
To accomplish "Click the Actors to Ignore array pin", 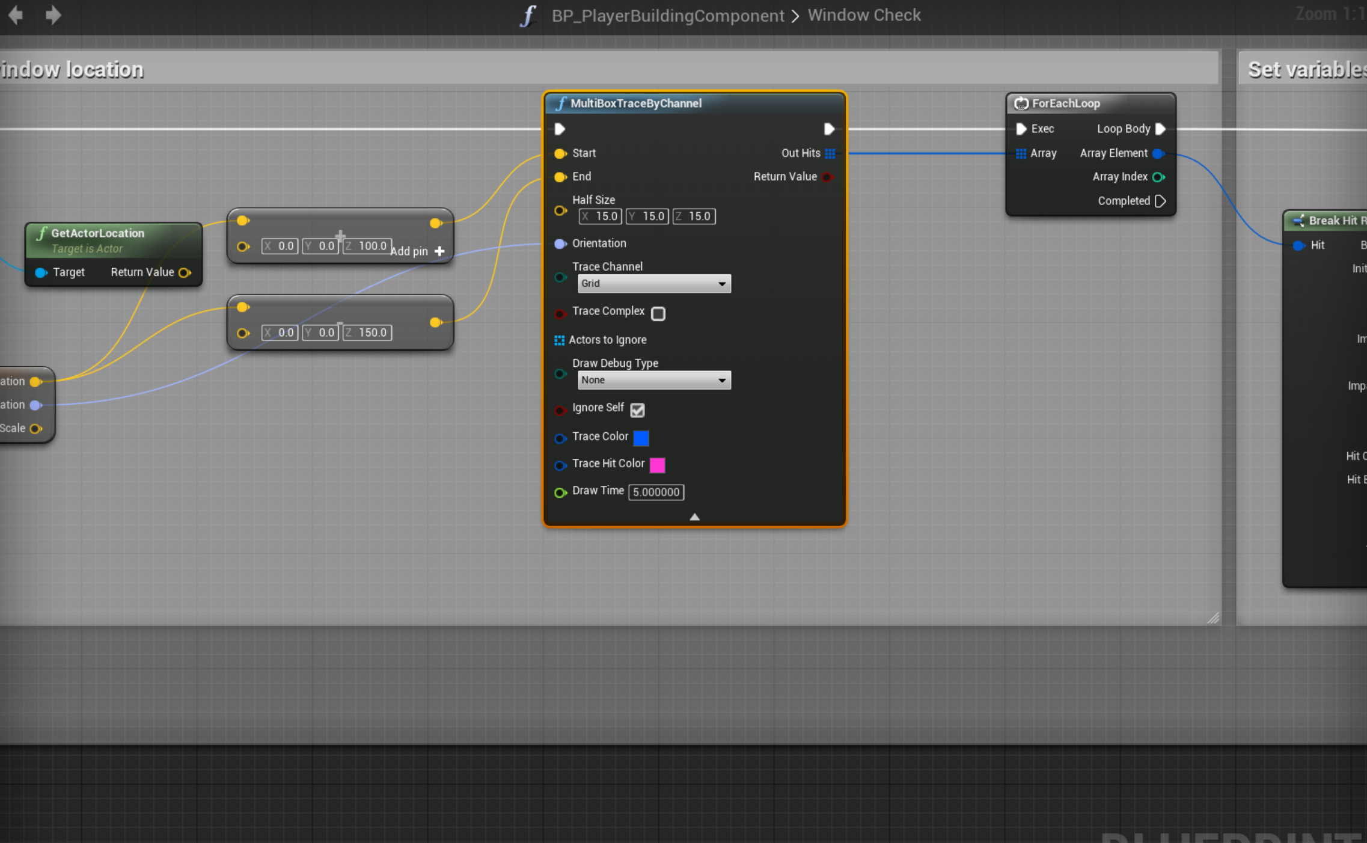I will click(559, 340).
